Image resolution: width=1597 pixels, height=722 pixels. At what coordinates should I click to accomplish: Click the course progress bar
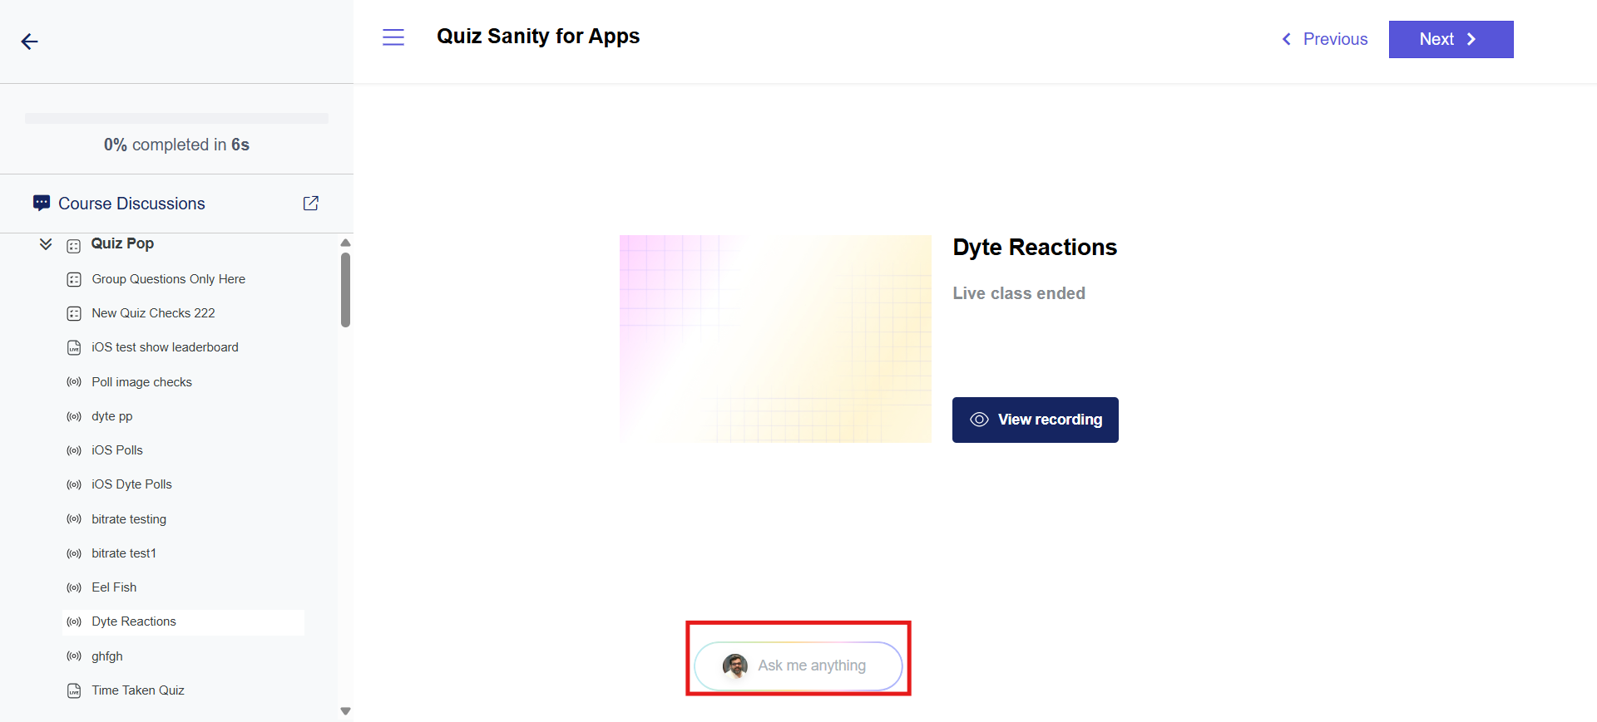pos(176,119)
